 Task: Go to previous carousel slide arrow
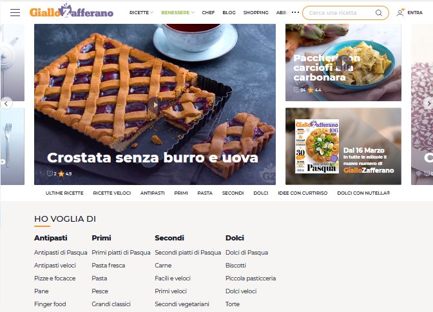pyautogui.click(x=6, y=104)
